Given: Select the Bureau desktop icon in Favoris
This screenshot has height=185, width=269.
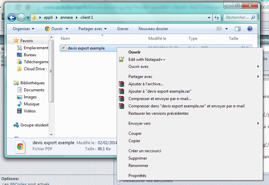Looking at the screenshot, I should [x=19, y=55].
